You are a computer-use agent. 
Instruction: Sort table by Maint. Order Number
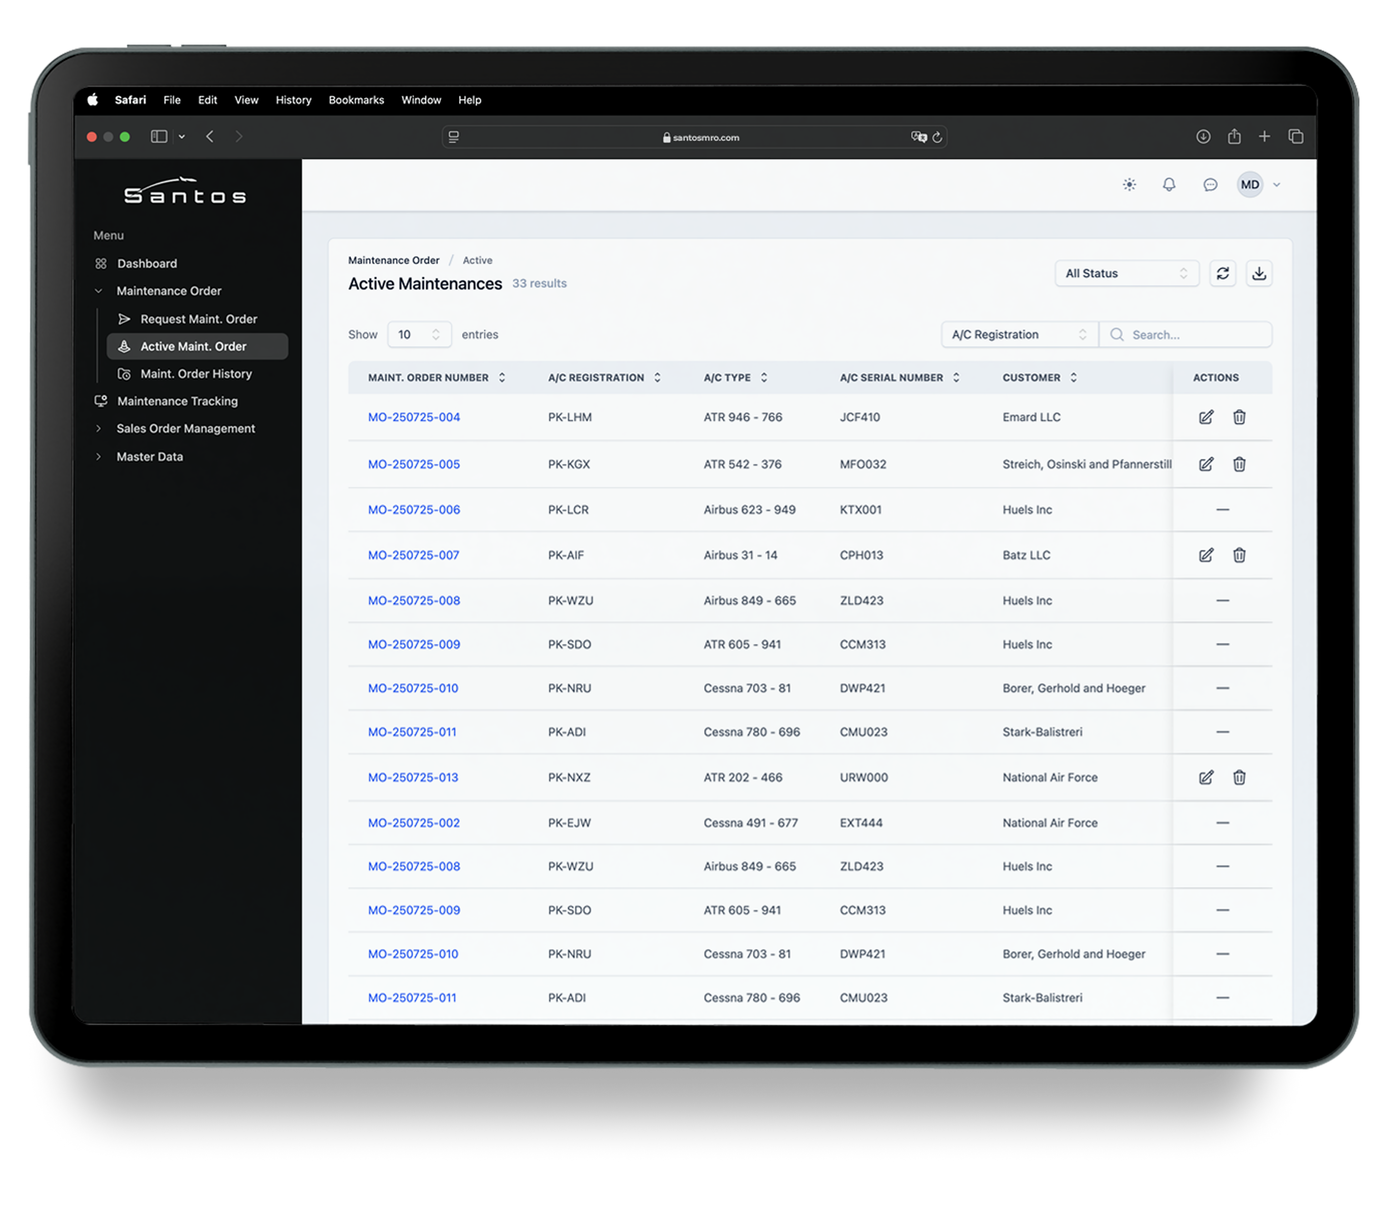[x=502, y=378]
